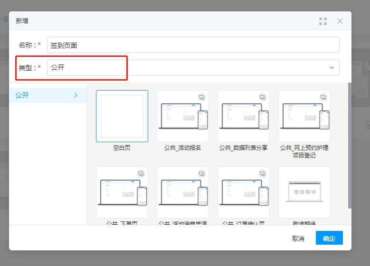Close the 新增 dialog with the X icon
This screenshot has width=370, height=266.
coord(340,21)
